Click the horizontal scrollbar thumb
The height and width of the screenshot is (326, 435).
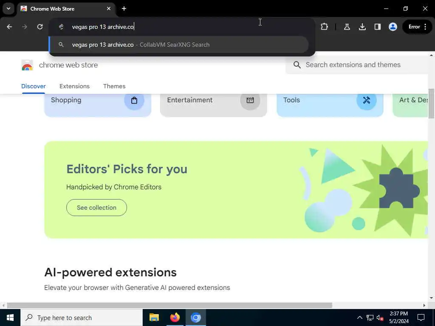tap(169, 305)
